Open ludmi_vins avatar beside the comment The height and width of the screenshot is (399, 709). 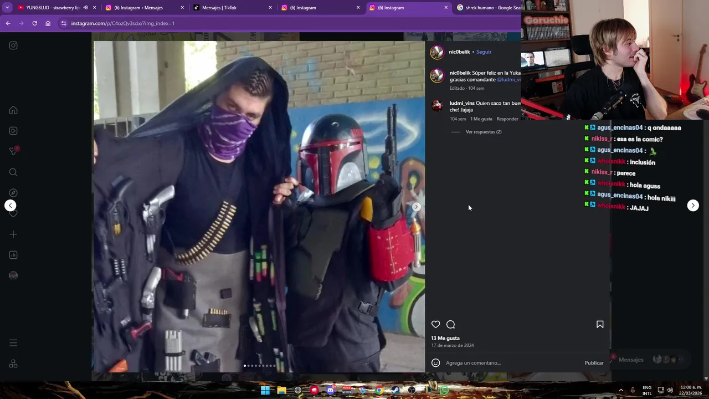click(x=437, y=105)
